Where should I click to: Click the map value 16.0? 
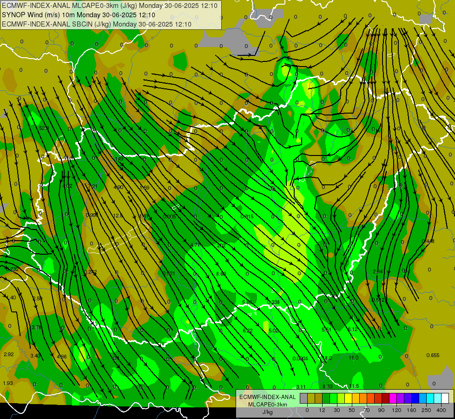click(x=353, y=358)
